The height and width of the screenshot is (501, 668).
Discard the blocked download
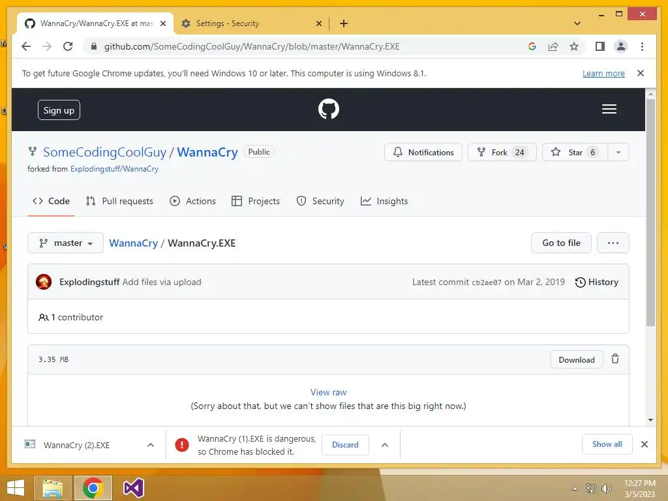(345, 445)
